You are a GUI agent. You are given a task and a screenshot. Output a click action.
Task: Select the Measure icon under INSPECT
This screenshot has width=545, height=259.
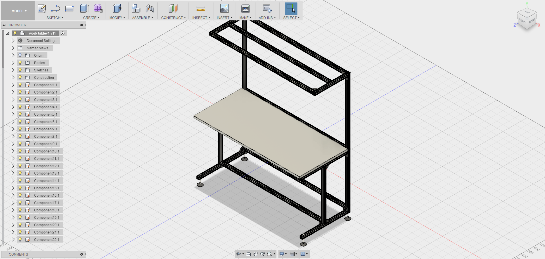click(201, 9)
